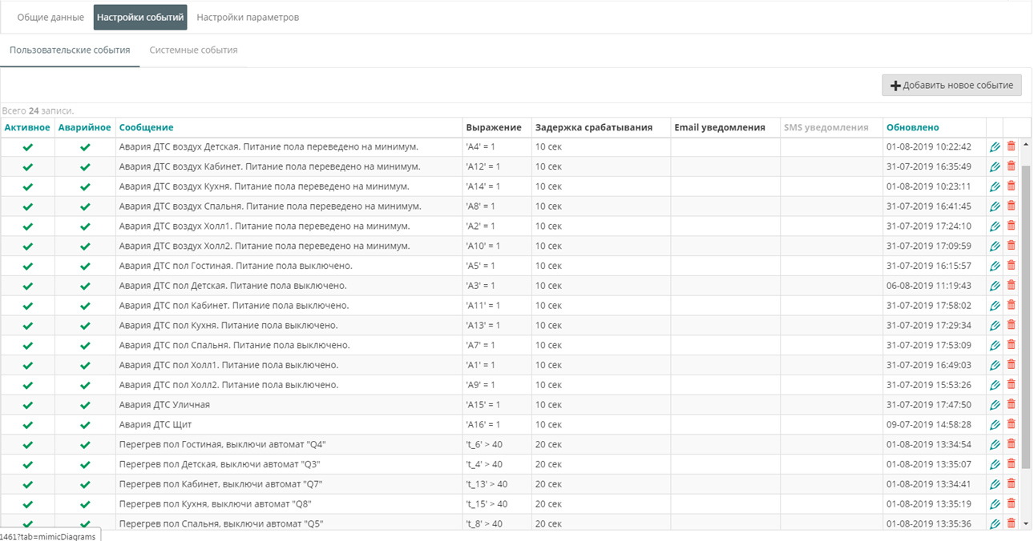
Task: Open the 'Общие данные' tab
Action: pos(50,17)
